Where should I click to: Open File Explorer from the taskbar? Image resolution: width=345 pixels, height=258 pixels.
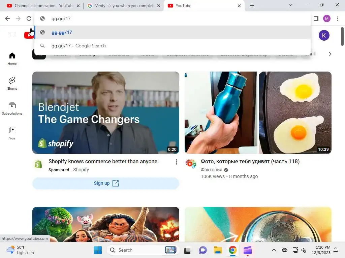coord(218,250)
